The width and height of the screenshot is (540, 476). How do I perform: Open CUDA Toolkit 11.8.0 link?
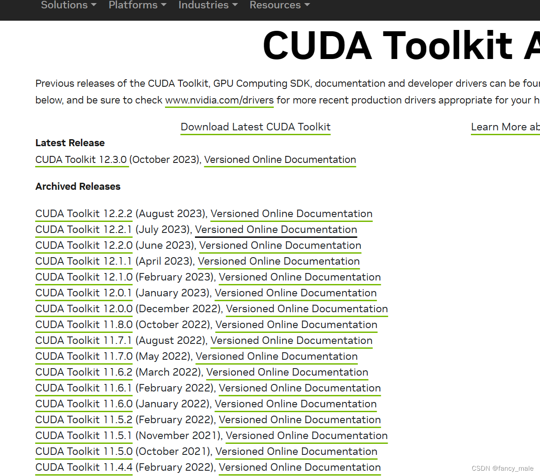pyautogui.click(x=84, y=325)
